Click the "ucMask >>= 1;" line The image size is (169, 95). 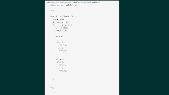[x=62, y=31]
